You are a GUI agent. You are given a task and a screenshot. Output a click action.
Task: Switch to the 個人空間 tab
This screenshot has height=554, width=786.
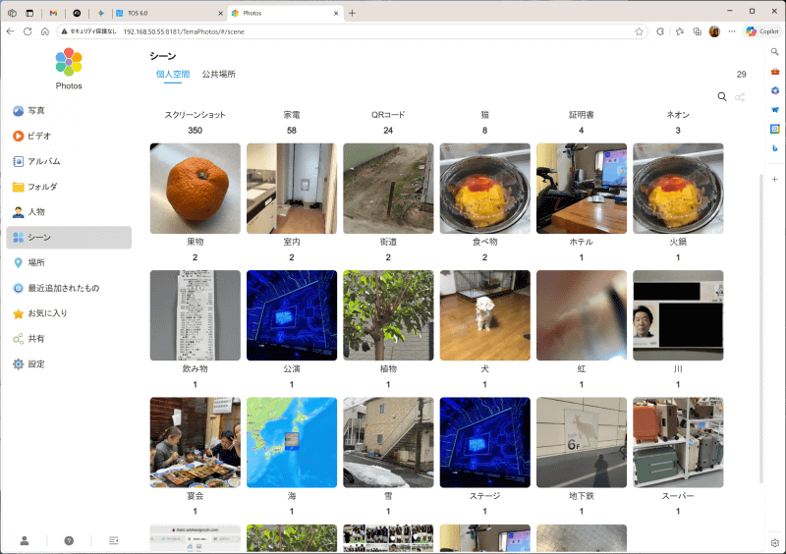pos(173,75)
